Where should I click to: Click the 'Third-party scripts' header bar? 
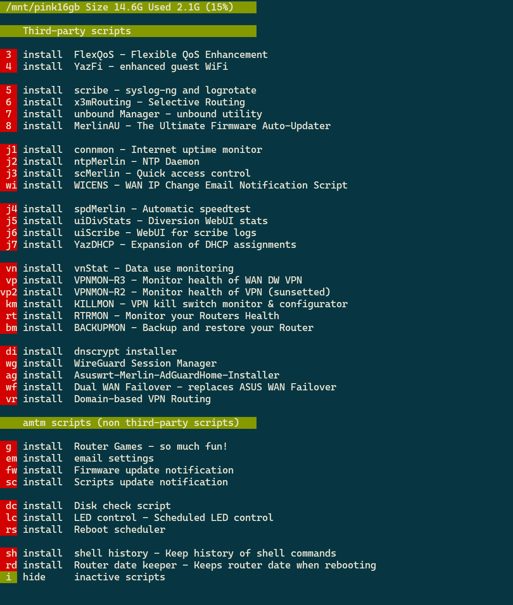128,31
